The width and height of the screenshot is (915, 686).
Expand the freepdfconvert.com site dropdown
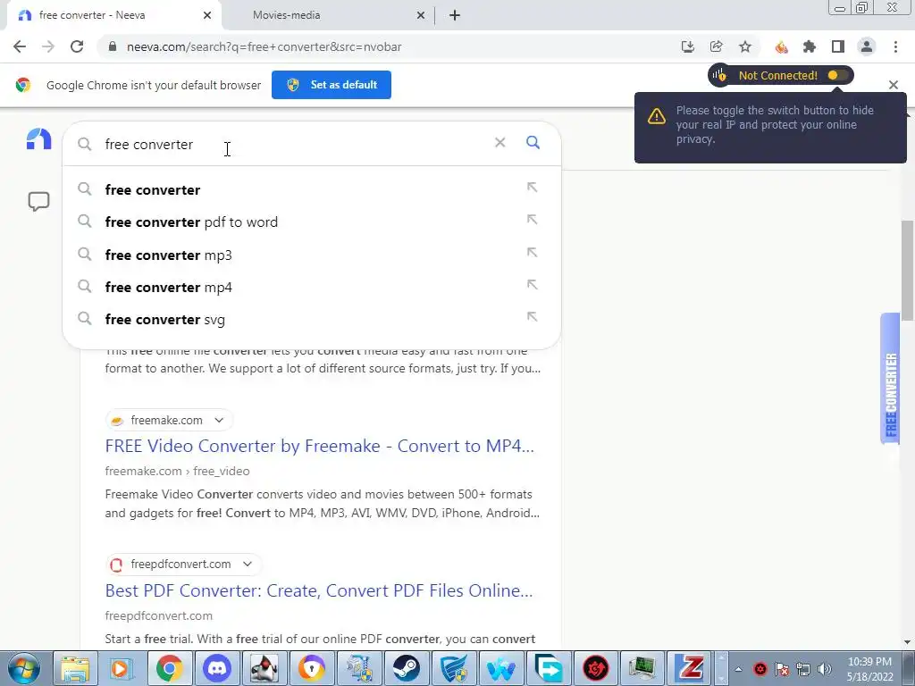click(248, 565)
